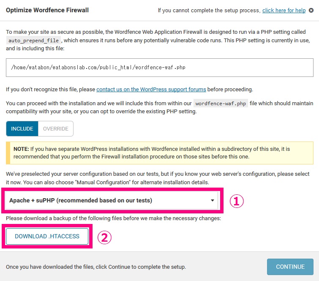Switch to the OVERRIDE option
The height and width of the screenshot is (281, 319).
55,128
